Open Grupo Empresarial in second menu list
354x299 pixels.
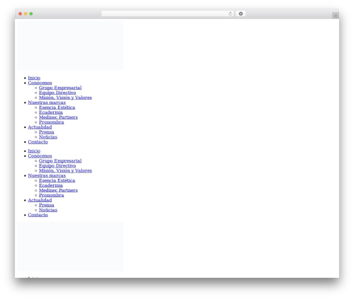60,160
